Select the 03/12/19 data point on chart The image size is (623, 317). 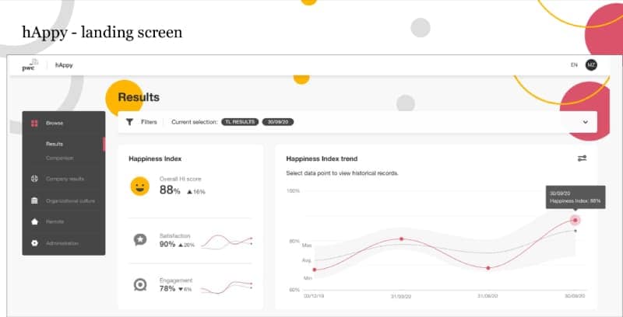pos(314,270)
